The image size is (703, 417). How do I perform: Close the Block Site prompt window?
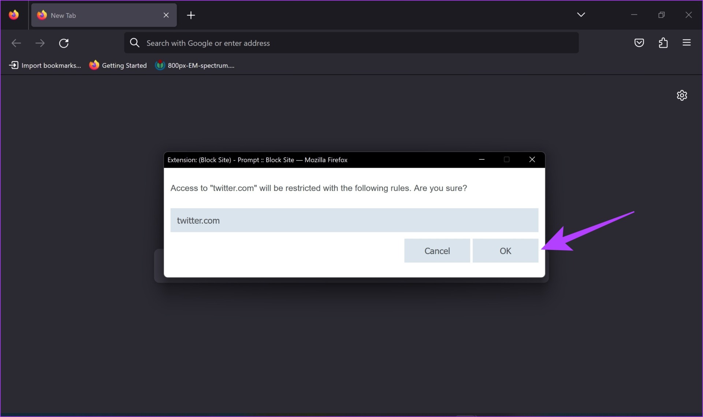point(532,159)
